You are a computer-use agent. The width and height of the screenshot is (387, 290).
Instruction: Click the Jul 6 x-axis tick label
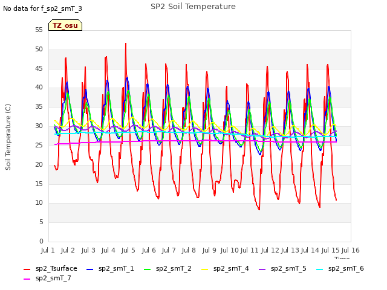(149, 250)
